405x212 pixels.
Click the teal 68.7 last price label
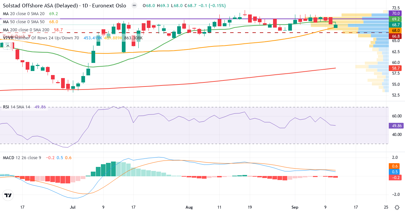[396, 25]
